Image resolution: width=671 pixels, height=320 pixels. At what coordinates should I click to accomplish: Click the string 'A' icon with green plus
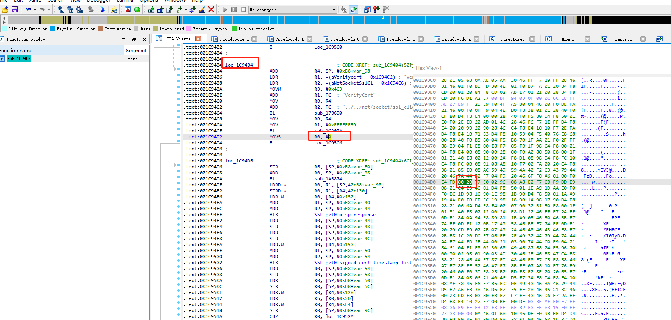(170, 10)
